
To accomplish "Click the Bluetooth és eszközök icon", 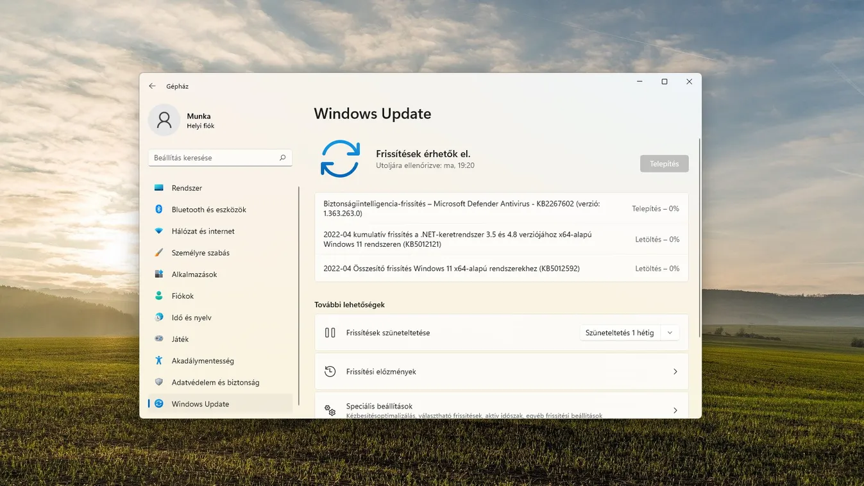I will click(x=158, y=210).
